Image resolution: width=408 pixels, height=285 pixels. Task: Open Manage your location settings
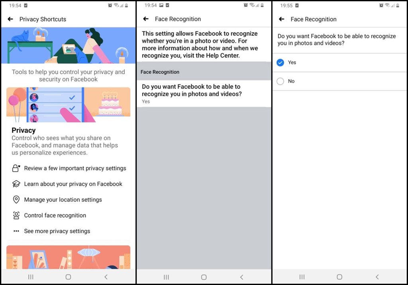pyautogui.click(x=63, y=200)
